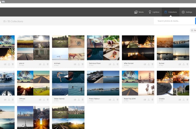Open the Offroad collection thumbnail
The height and width of the screenshot is (129, 196).
click(33, 83)
